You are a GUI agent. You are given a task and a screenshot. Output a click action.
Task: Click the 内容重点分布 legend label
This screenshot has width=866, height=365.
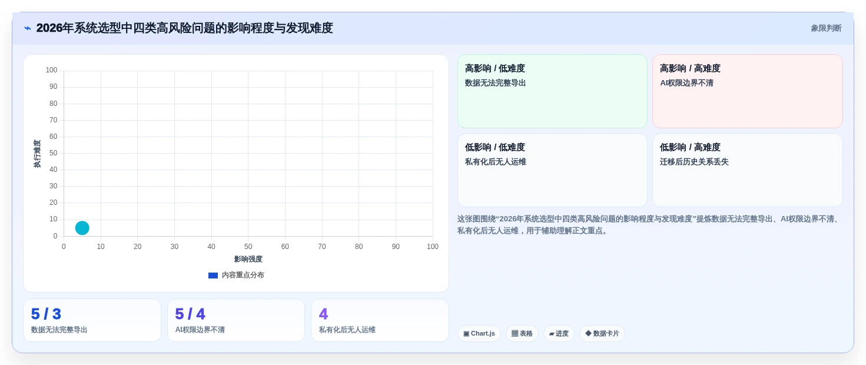coord(243,276)
